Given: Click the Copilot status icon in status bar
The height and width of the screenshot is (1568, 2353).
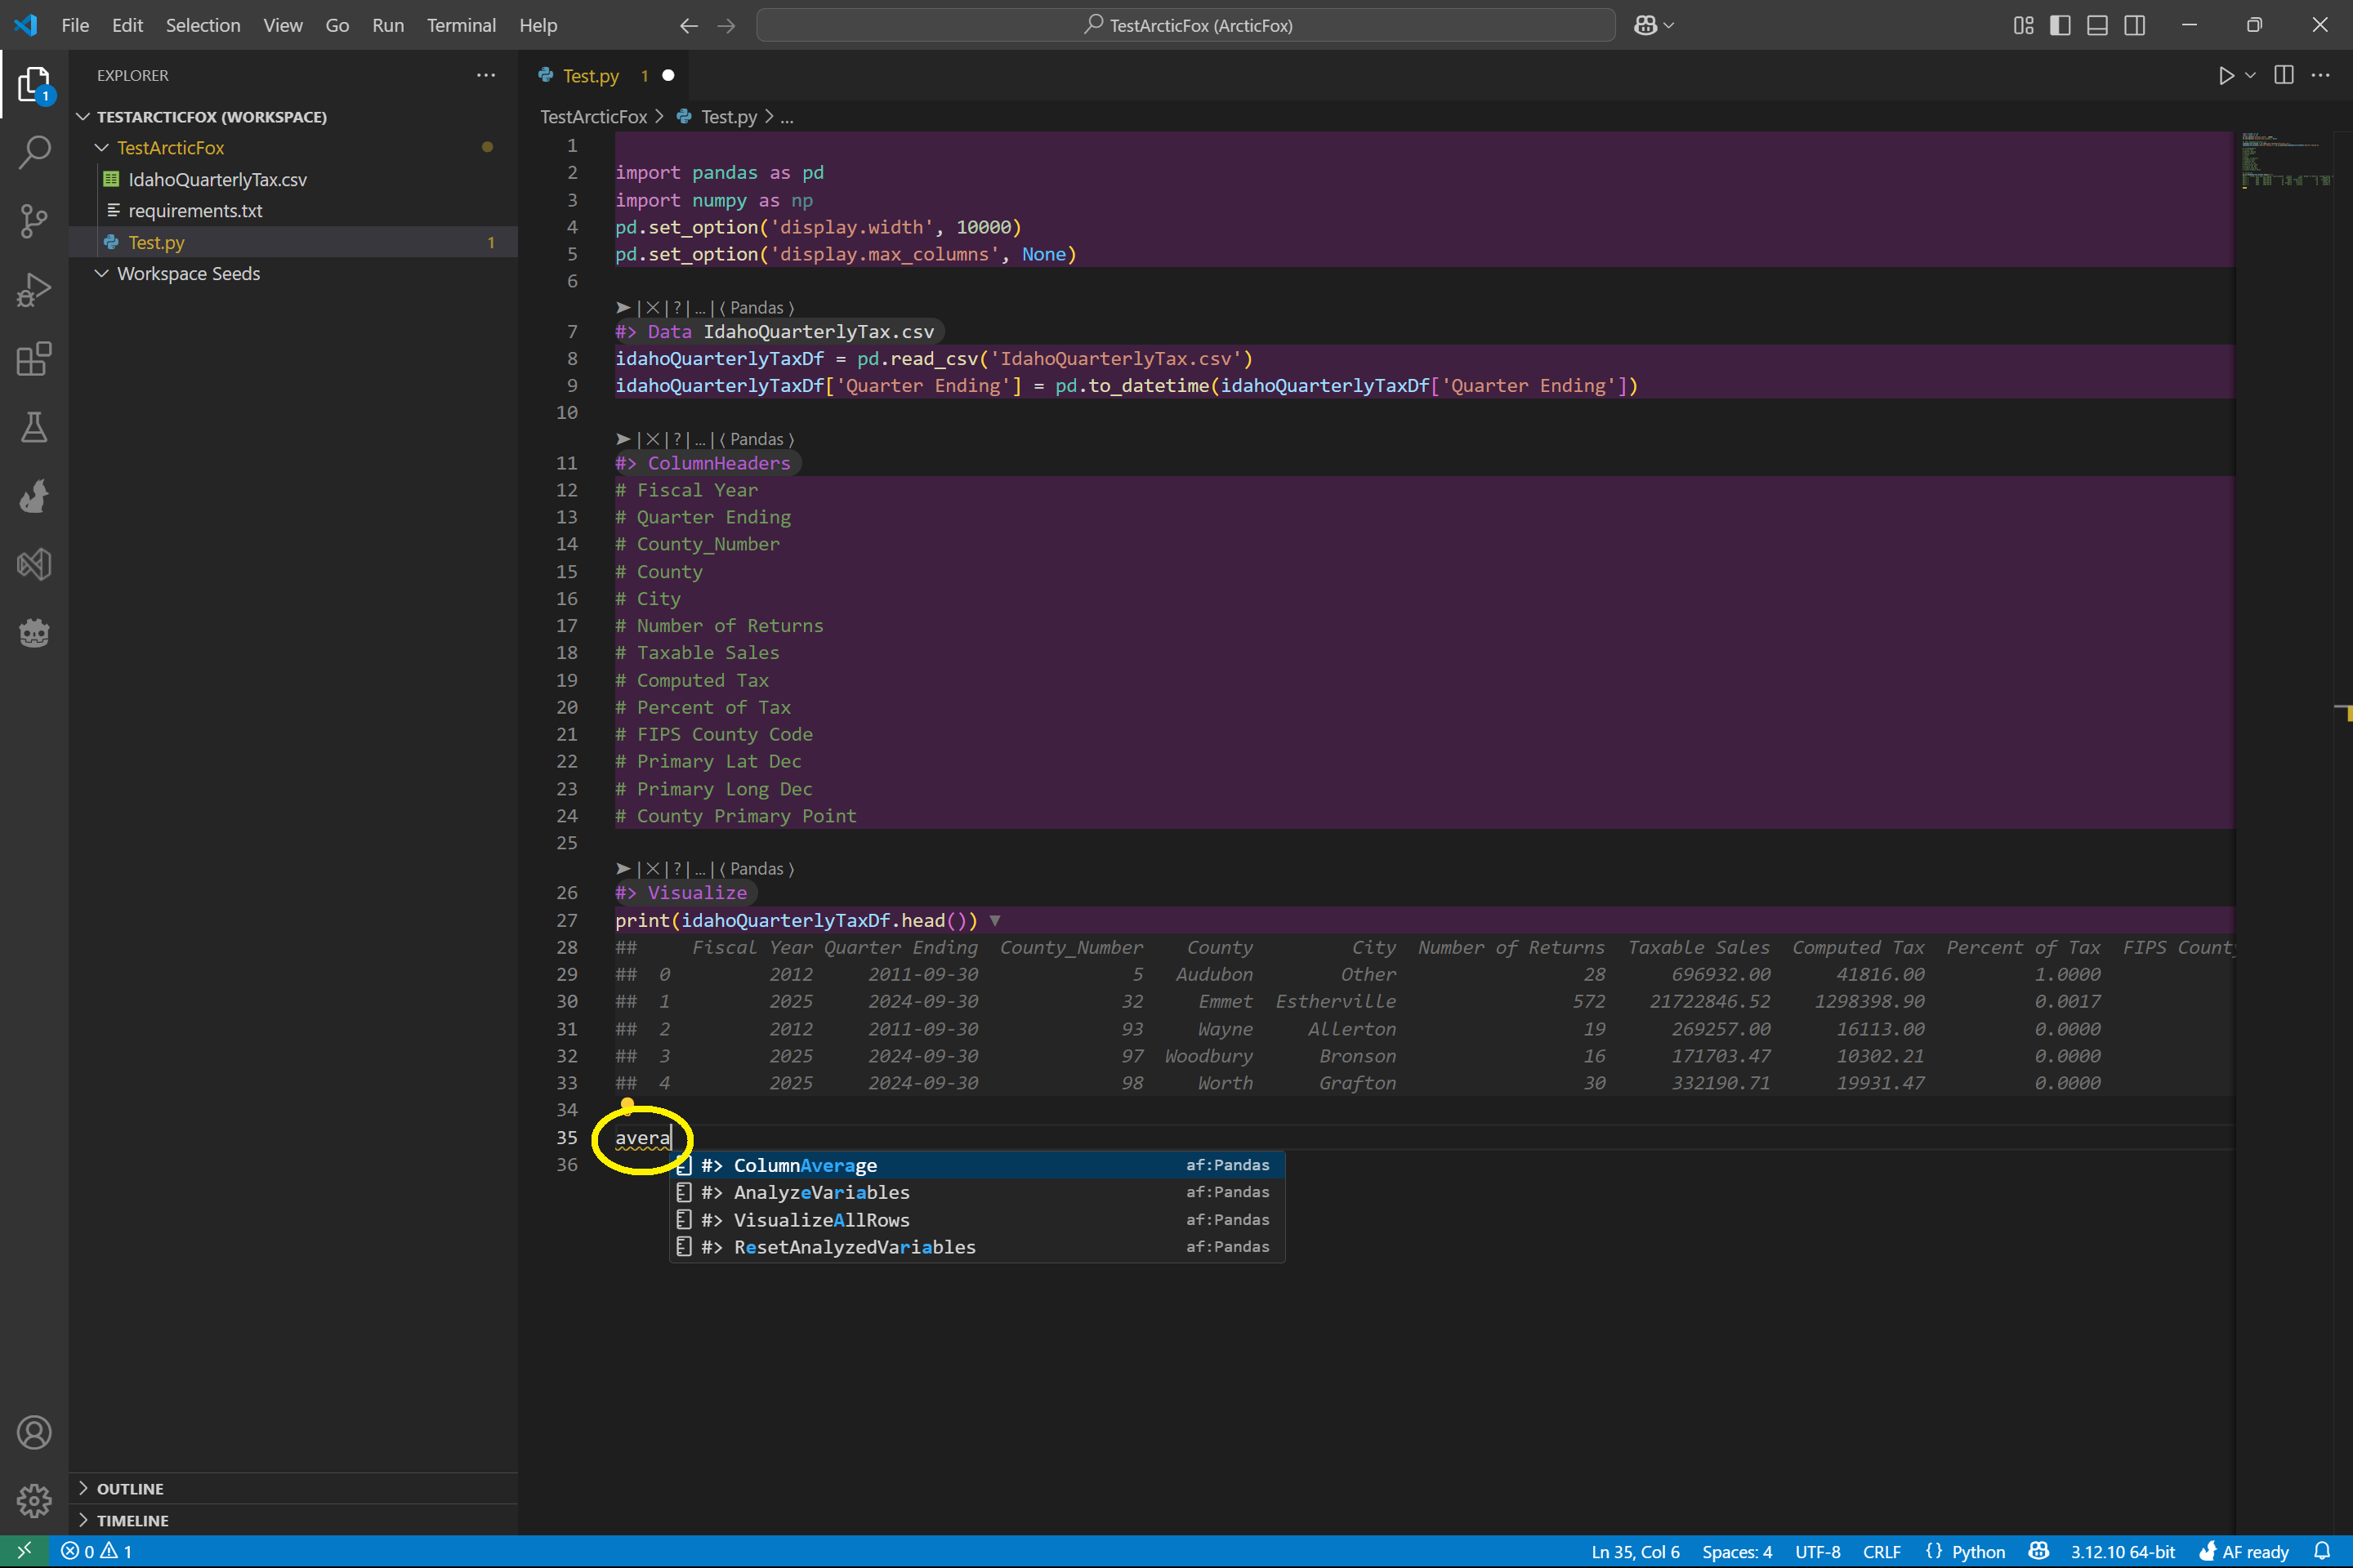Looking at the screenshot, I should click(2039, 1551).
